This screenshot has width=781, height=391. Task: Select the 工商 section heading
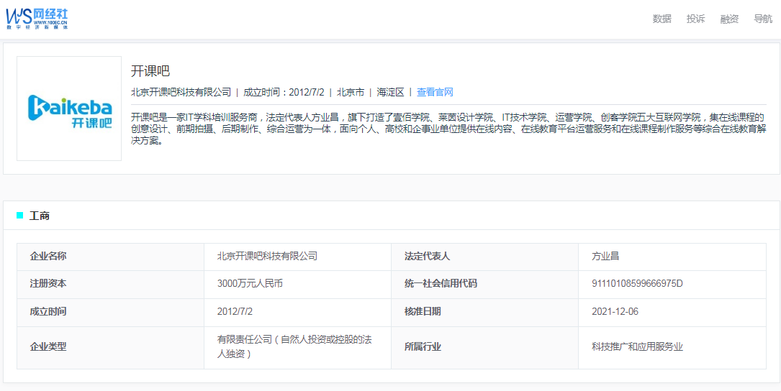tap(40, 216)
